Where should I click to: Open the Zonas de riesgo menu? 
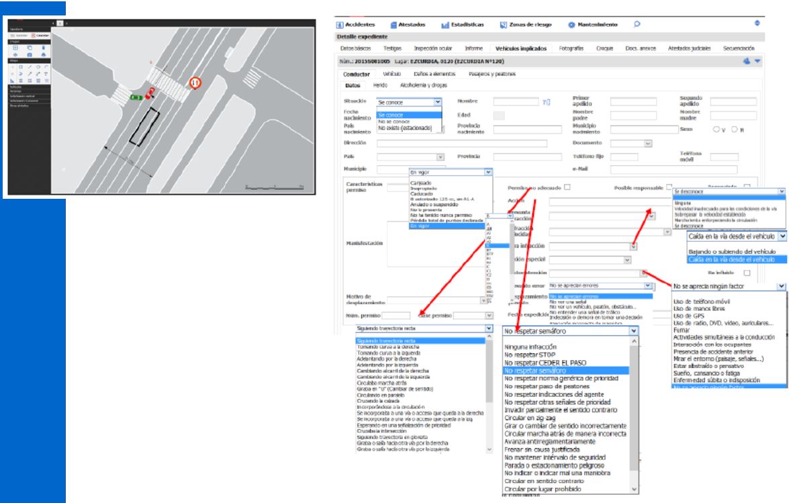pos(525,25)
